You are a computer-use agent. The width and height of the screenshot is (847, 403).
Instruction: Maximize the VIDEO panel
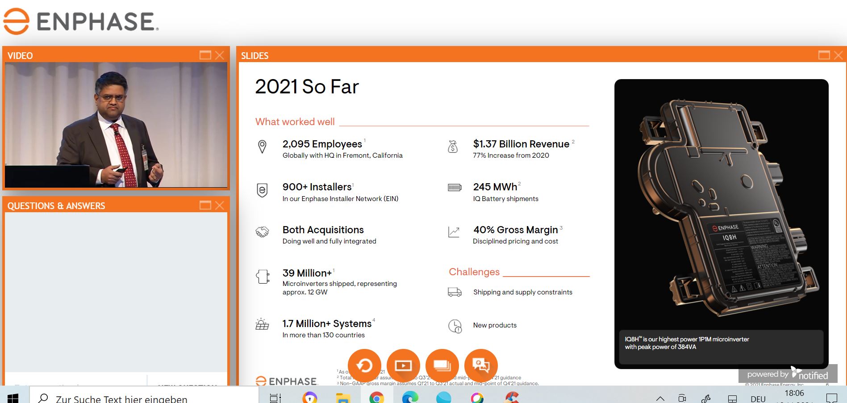pyautogui.click(x=205, y=55)
